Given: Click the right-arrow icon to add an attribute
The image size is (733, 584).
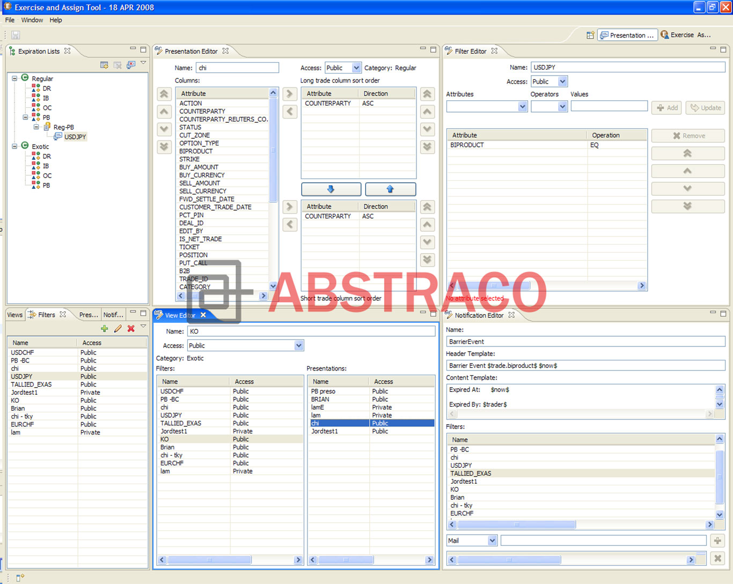Looking at the screenshot, I should (x=290, y=94).
